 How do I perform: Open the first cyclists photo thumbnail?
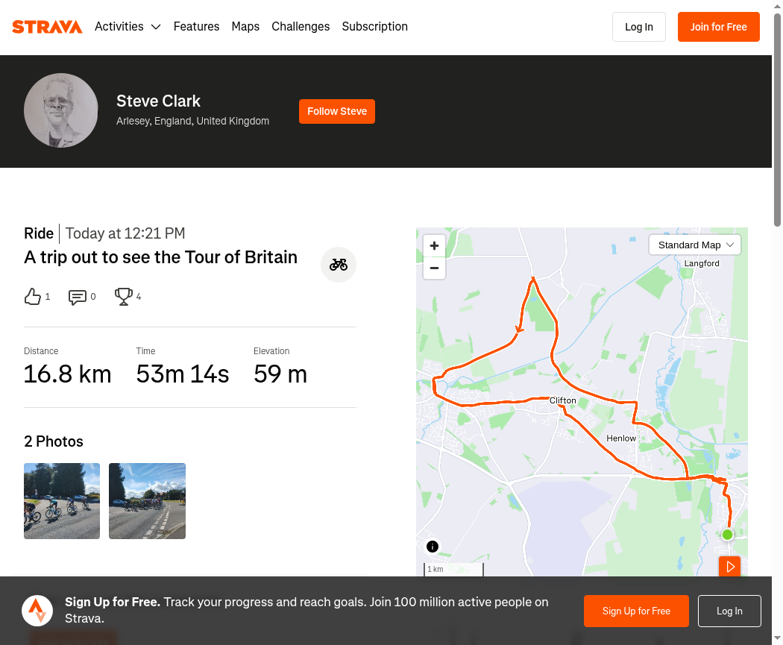point(62,501)
